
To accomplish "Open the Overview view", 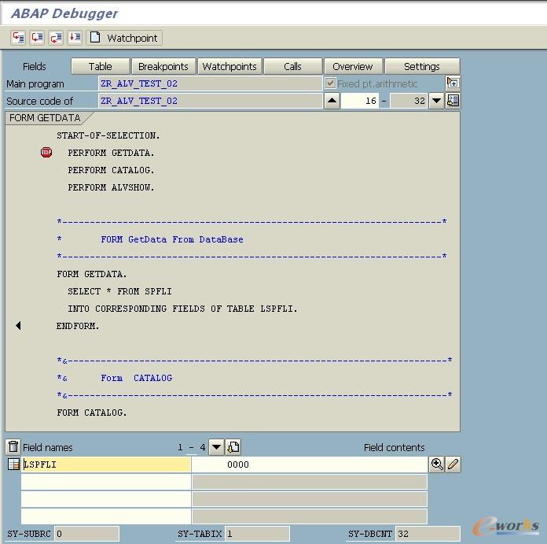I will 353,66.
